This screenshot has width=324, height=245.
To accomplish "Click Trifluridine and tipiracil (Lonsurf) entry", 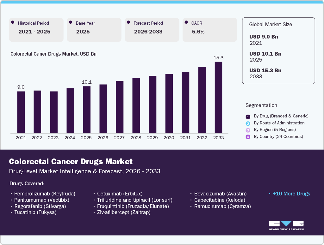I will [135, 200].
